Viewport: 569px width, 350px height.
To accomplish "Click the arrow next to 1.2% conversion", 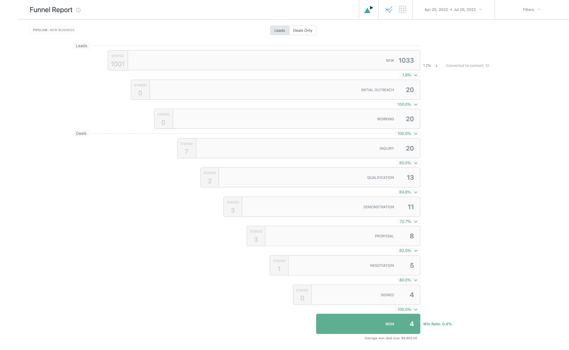I will tap(436, 66).
